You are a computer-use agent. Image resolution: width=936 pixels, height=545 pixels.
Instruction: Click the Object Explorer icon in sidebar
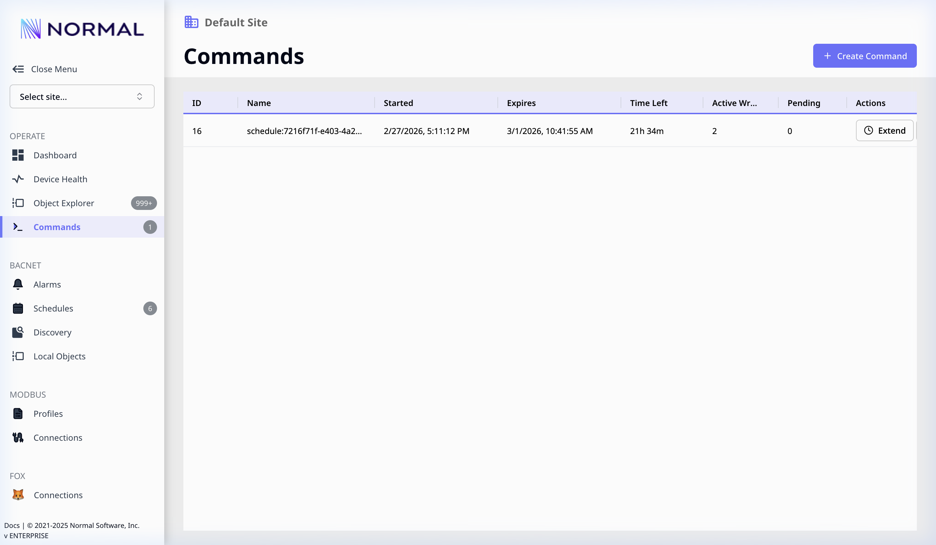[x=18, y=203]
